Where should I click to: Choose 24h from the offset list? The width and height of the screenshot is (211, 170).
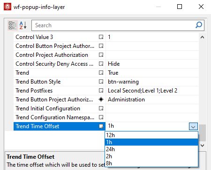click(151, 149)
